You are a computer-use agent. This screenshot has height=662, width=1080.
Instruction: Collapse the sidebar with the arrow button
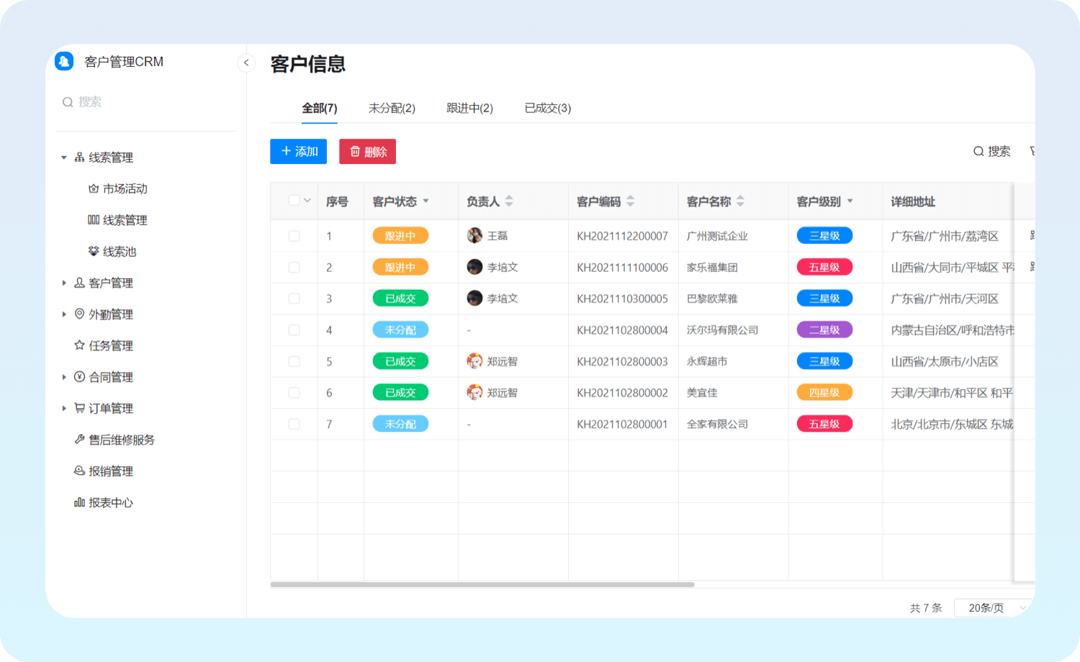coord(246,63)
